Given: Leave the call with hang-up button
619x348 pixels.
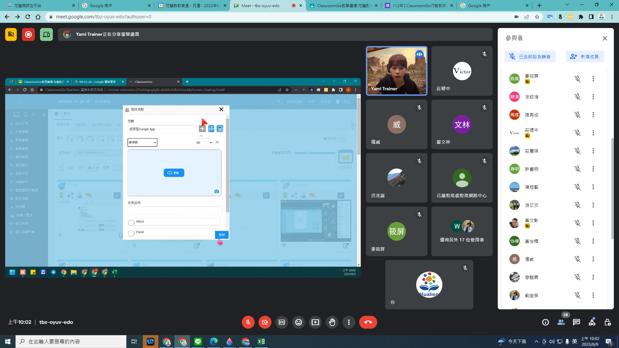Looking at the screenshot, I should click(368, 322).
